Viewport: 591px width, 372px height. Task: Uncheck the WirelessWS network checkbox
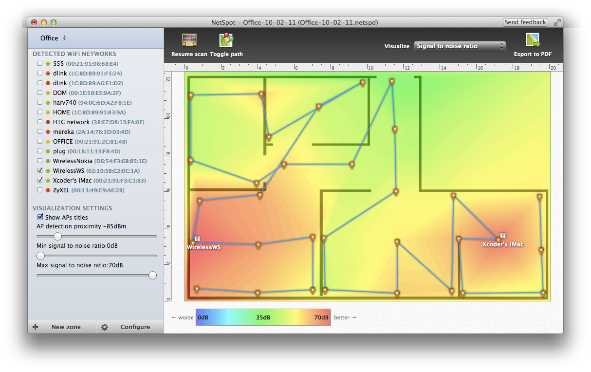[40, 170]
